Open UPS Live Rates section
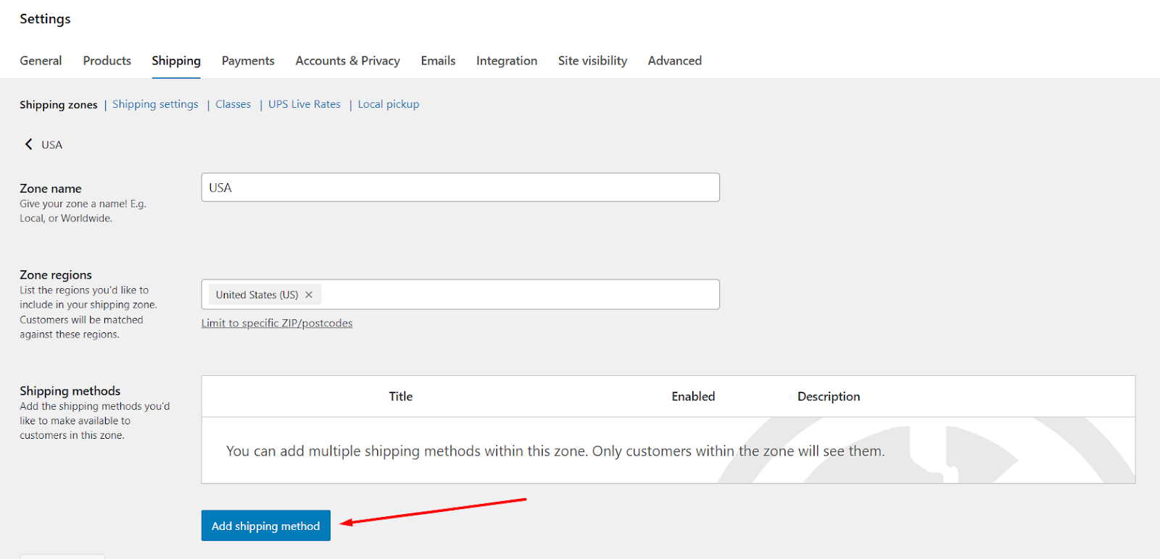Image resolution: width=1160 pixels, height=559 pixels. tap(304, 104)
